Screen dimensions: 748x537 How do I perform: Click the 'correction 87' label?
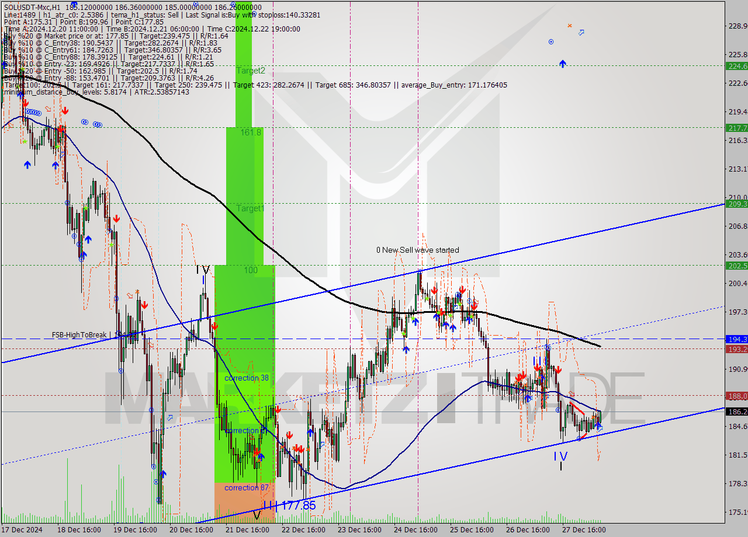247,487
